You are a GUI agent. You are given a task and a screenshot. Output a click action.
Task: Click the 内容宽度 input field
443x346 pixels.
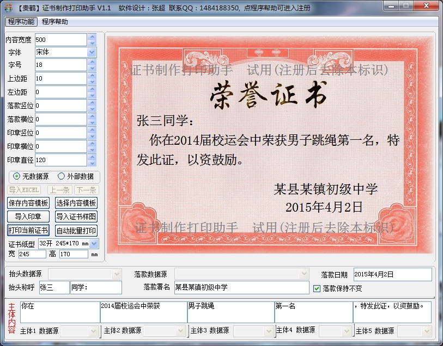click(x=60, y=40)
